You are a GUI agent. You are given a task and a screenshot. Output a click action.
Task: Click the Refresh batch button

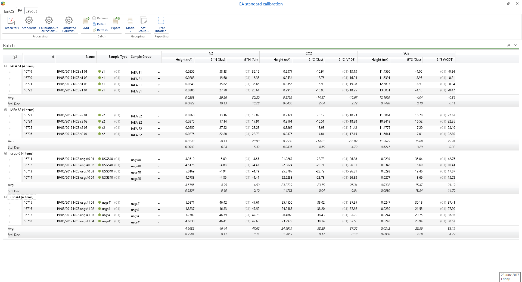tap(100, 30)
